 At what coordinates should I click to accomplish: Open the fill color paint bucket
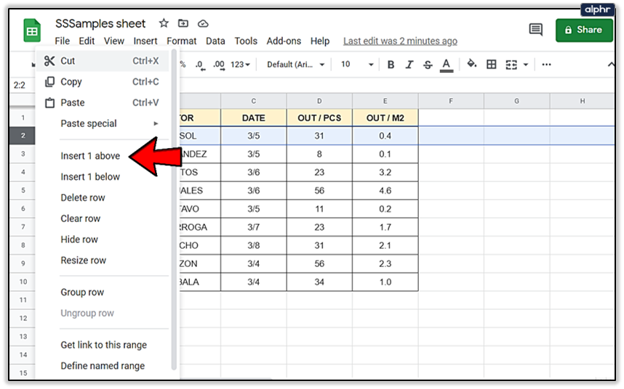471,64
